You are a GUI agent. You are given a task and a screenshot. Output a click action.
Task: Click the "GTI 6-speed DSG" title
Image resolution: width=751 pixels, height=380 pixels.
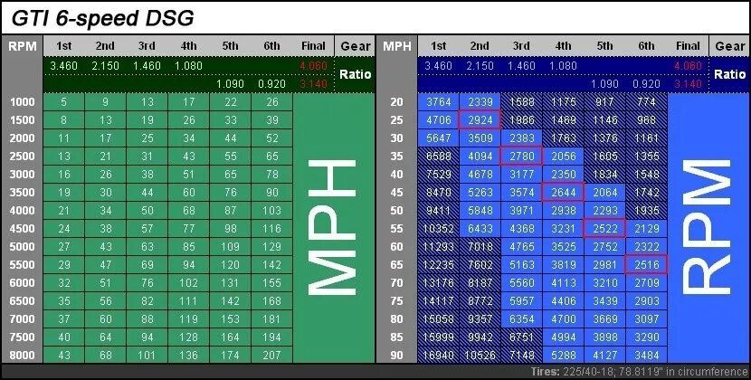tap(102, 18)
